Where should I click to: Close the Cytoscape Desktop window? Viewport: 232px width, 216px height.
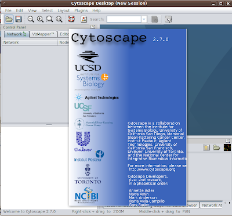point(228,3)
